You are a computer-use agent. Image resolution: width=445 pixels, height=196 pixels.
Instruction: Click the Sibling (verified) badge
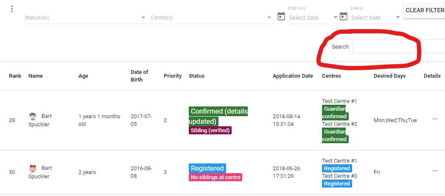click(210, 131)
